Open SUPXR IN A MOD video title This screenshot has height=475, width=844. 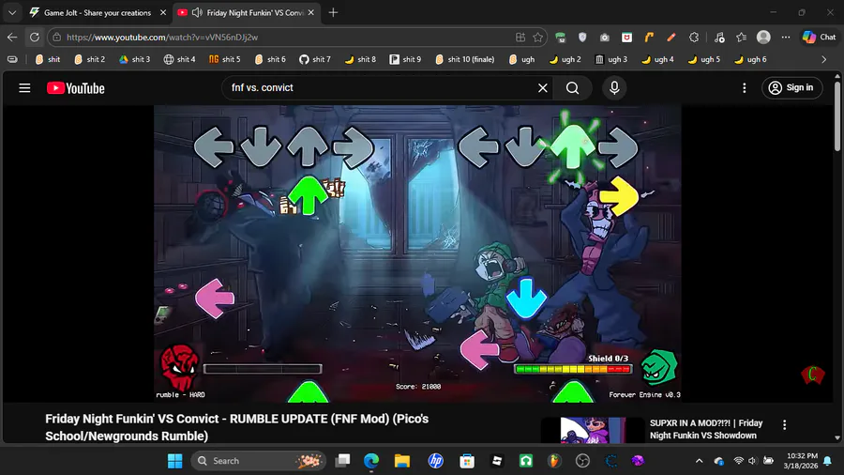[705, 429]
